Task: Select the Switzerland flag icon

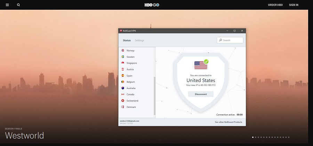Action: click(123, 101)
